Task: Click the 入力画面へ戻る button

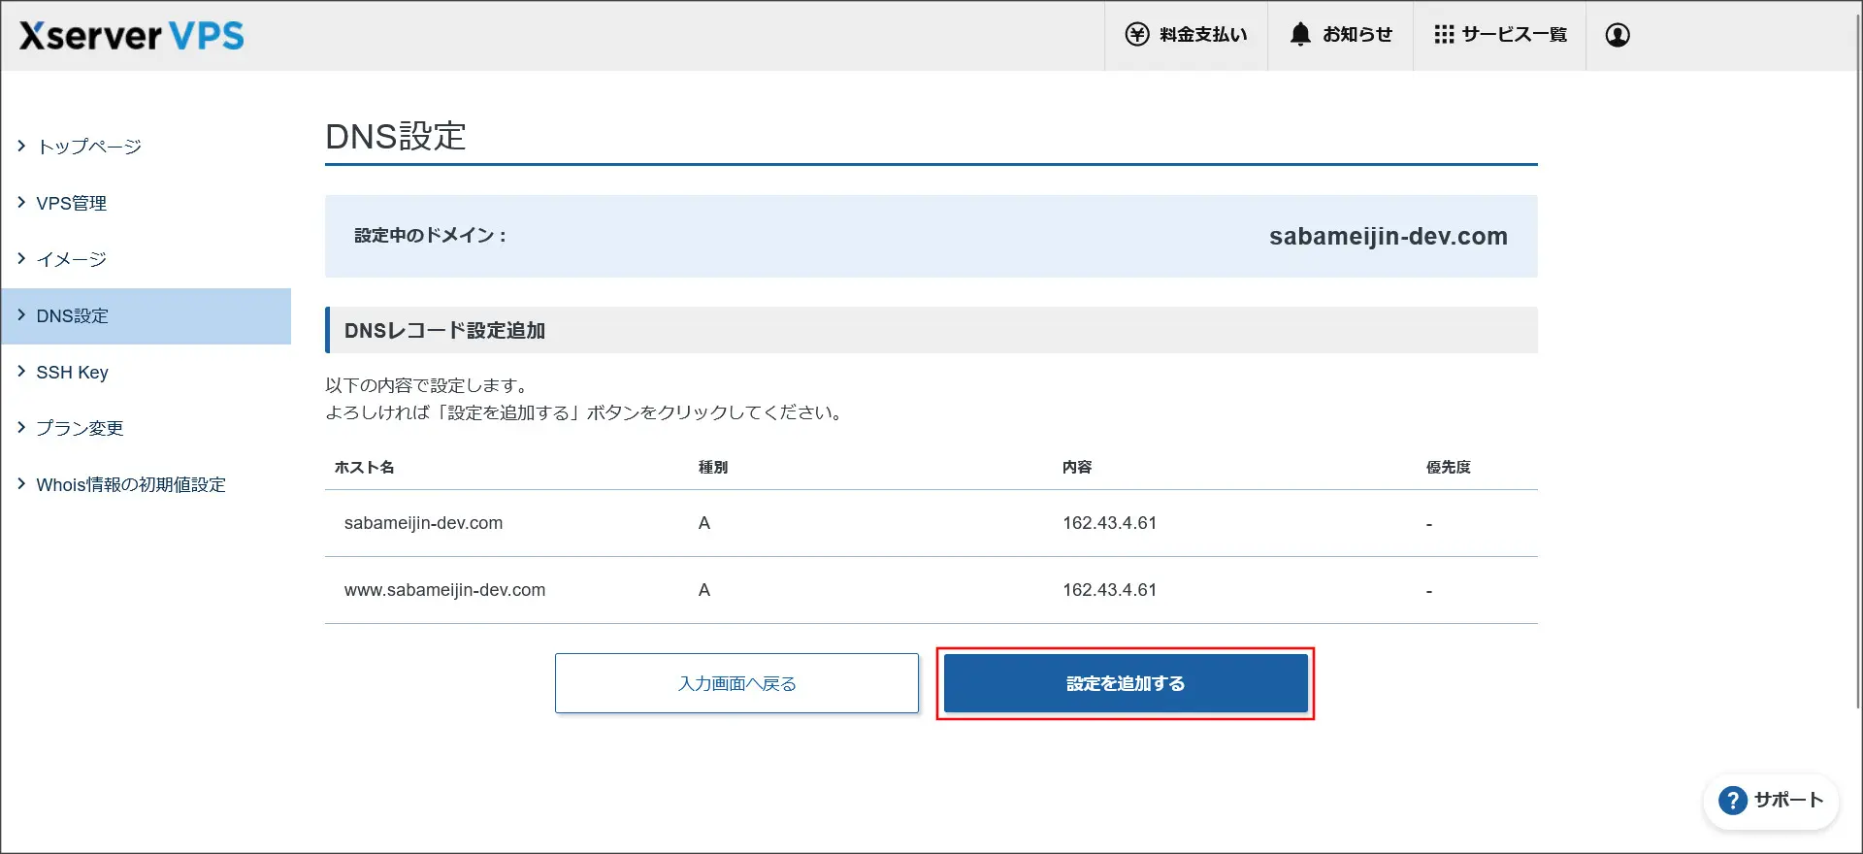Action: [736, 683]
